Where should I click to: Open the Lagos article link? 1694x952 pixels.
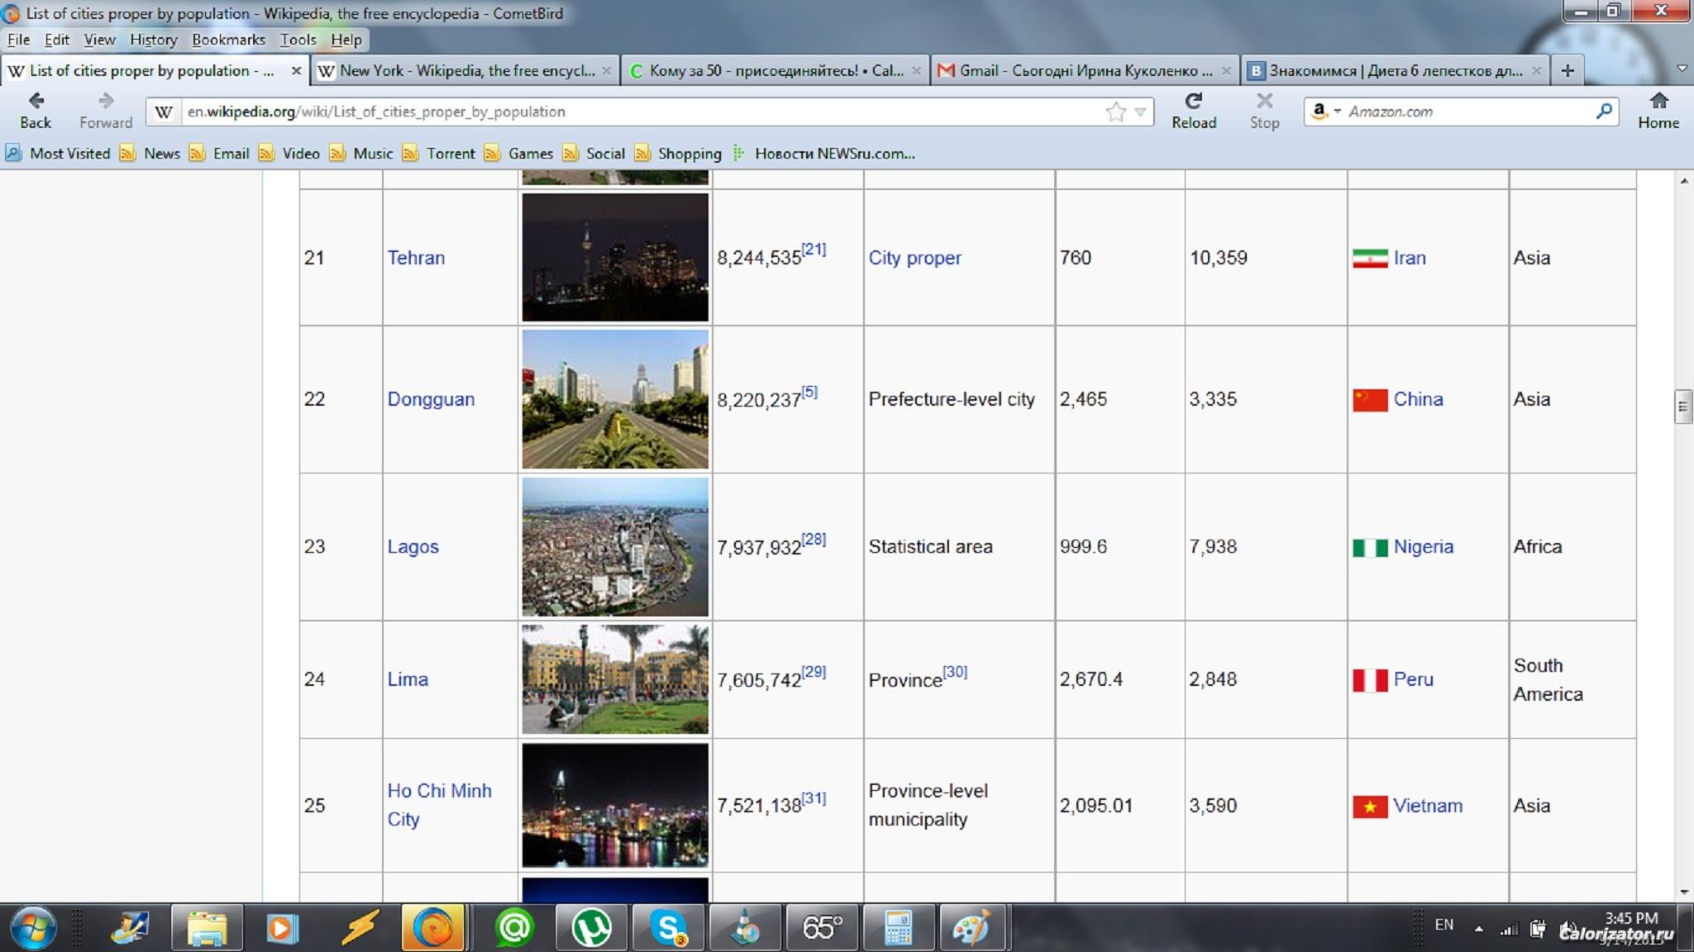pyautogui.click(x=413, y=546)
